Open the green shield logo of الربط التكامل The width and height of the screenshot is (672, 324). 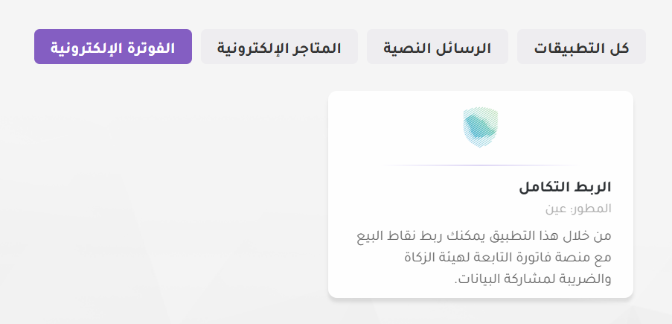tap(481, 127)
